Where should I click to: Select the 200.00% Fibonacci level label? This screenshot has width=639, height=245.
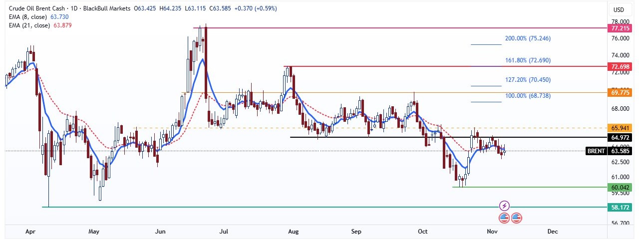(x=528, y=38)
